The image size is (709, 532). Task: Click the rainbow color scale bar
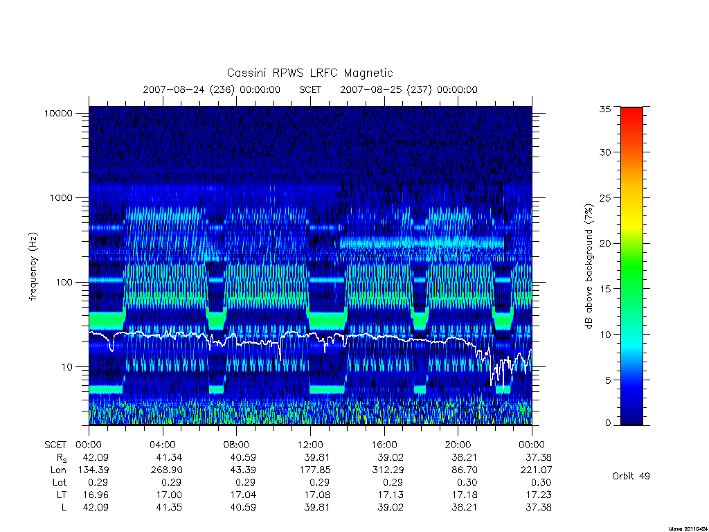(x=631, y=266)
